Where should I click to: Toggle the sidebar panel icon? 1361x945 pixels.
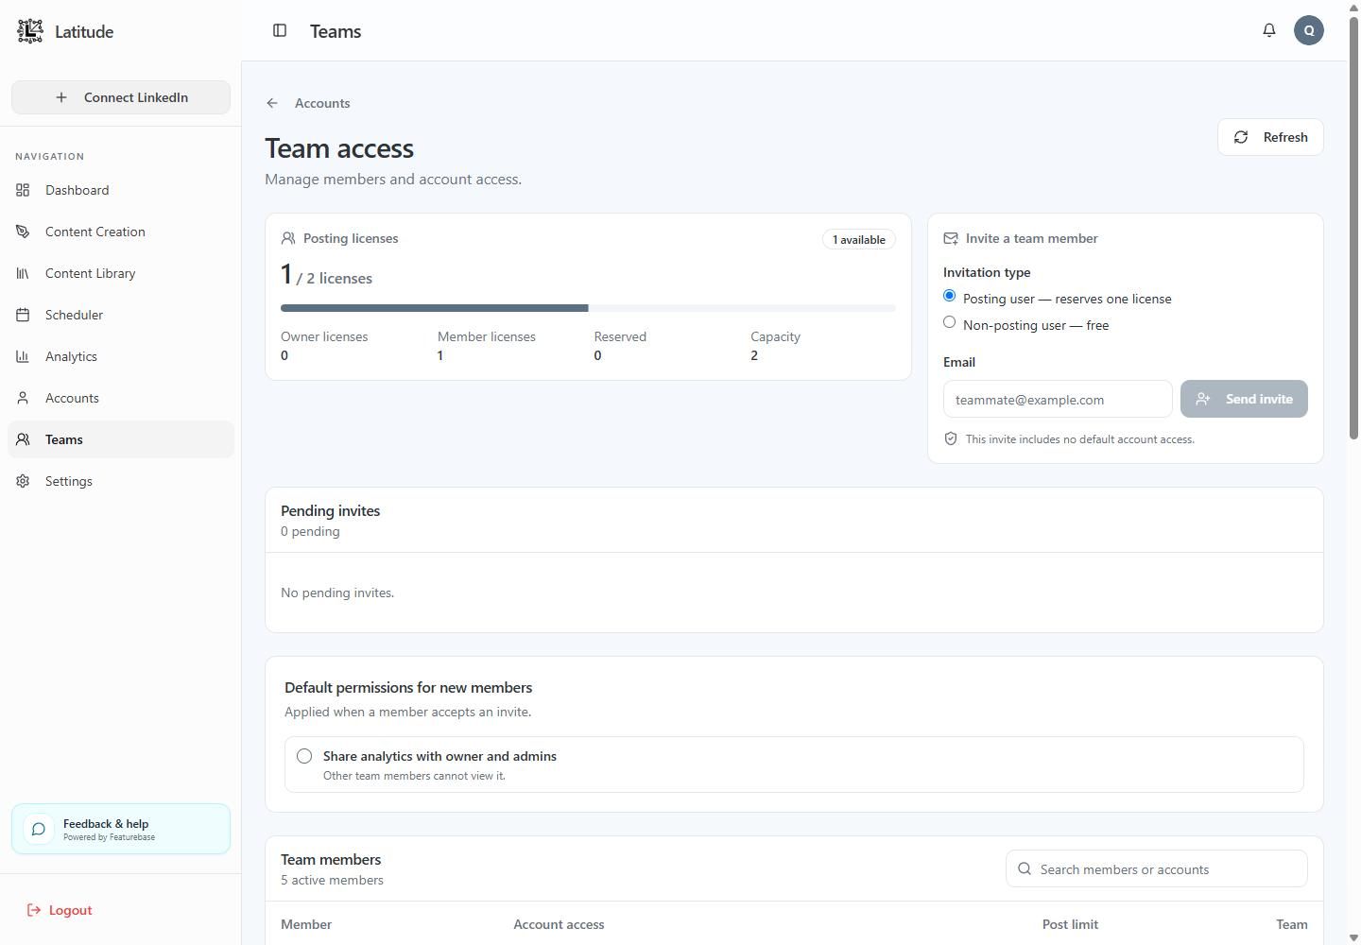pos(280,30)
